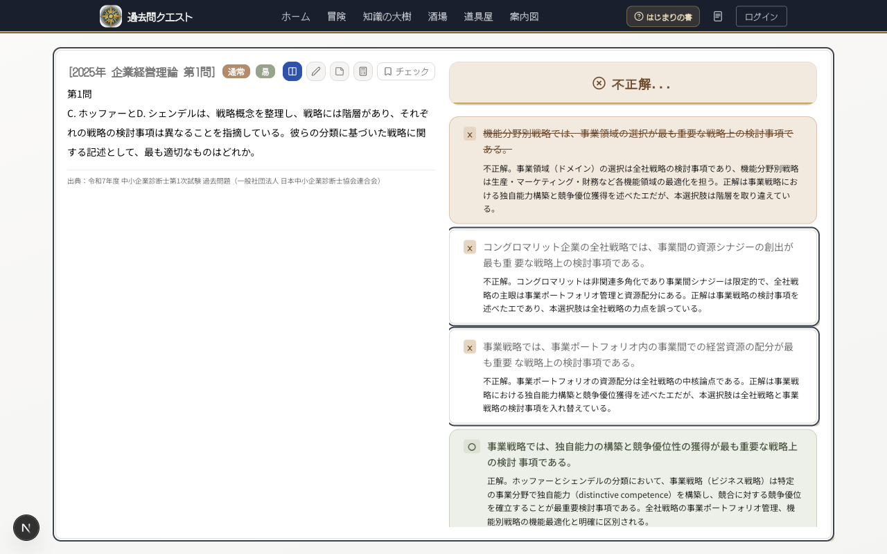Image resolution: width=887 pixels, height=554 pixels.
Task: Toggle the split-view layout icon
Action: (x=292, y=71)
